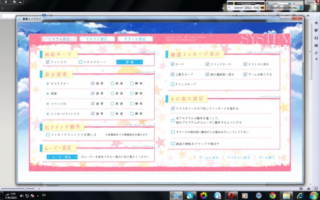This screenshot has height=200, width=320.
Task: Click the Windows Start orb
Action: [x=314, y=196]
